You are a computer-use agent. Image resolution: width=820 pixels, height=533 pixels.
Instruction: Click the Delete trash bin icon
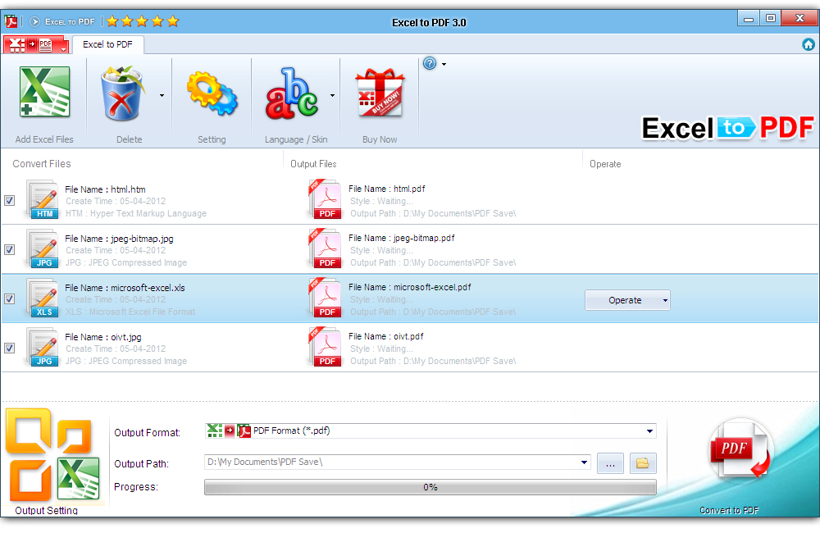tap(122, 93)
